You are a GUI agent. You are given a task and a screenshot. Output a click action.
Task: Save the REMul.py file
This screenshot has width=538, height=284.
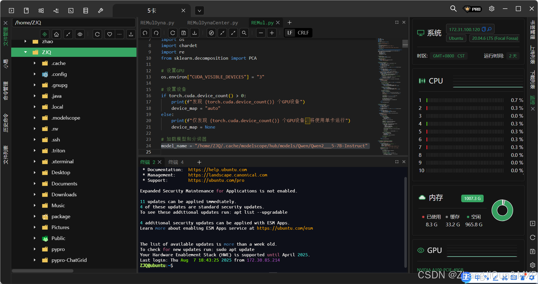point(184,33)
